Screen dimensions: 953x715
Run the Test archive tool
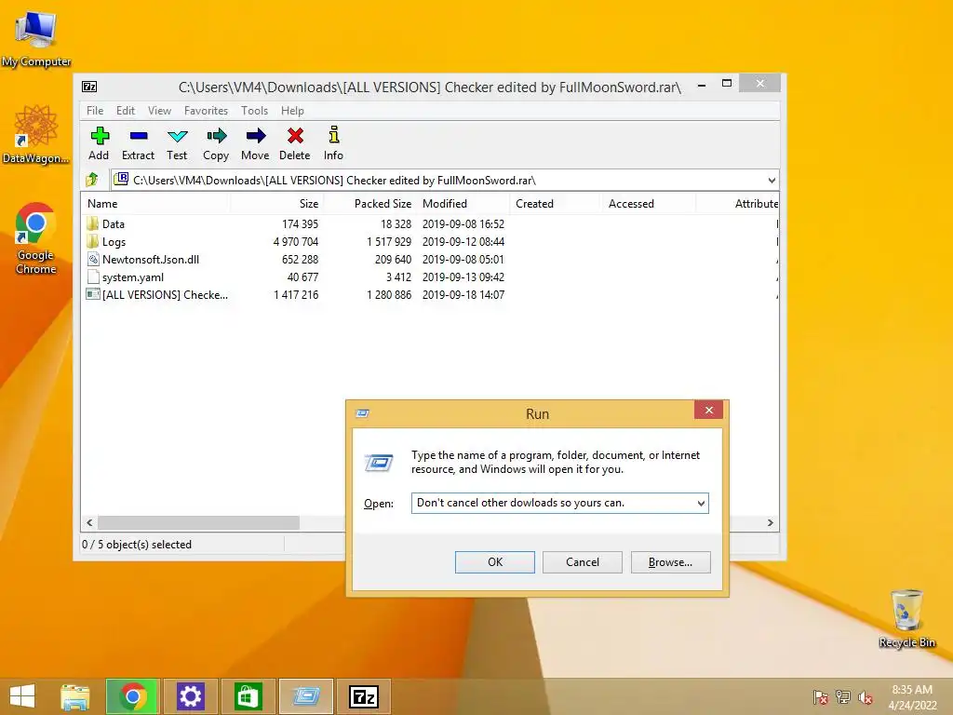click(177, 143)
